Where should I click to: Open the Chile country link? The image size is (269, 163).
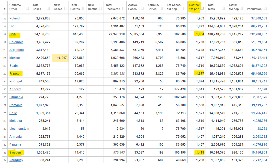13,113
